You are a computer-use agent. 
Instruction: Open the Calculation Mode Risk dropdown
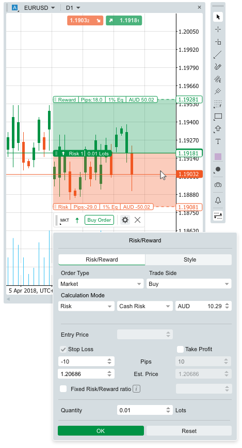[x=86, y=306]
